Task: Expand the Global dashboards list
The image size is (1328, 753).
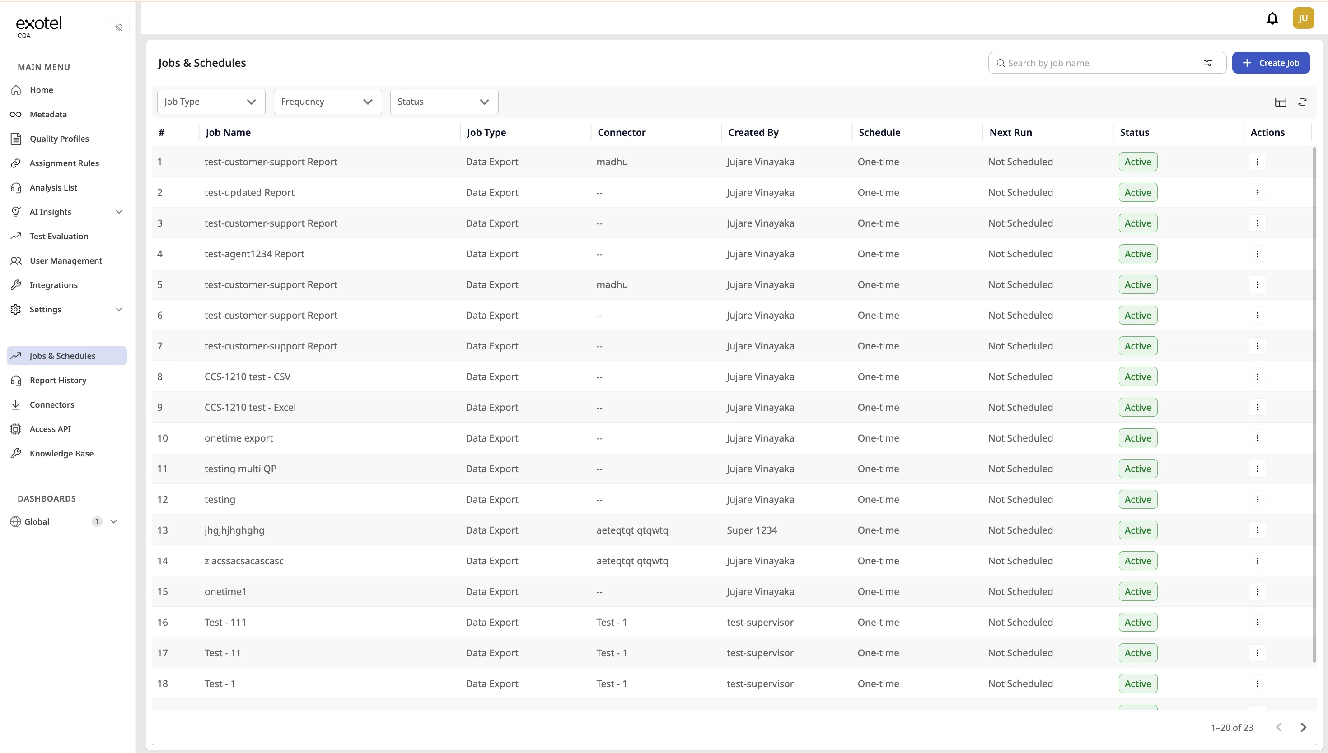Action: click(x=114, y=521)
